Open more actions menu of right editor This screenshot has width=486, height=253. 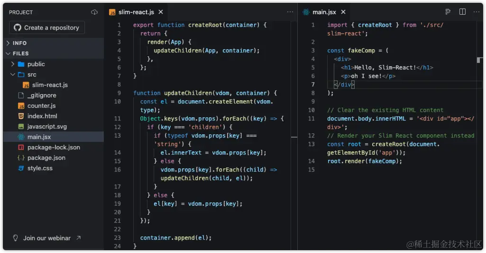(477, 12)
